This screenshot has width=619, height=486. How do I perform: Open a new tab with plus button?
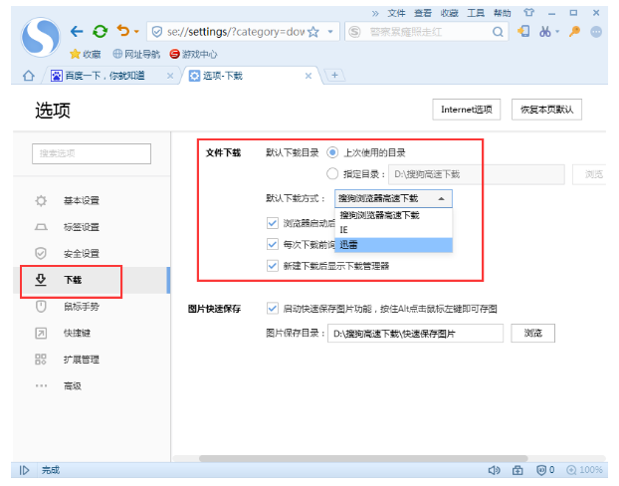click(x=334, y=75)
